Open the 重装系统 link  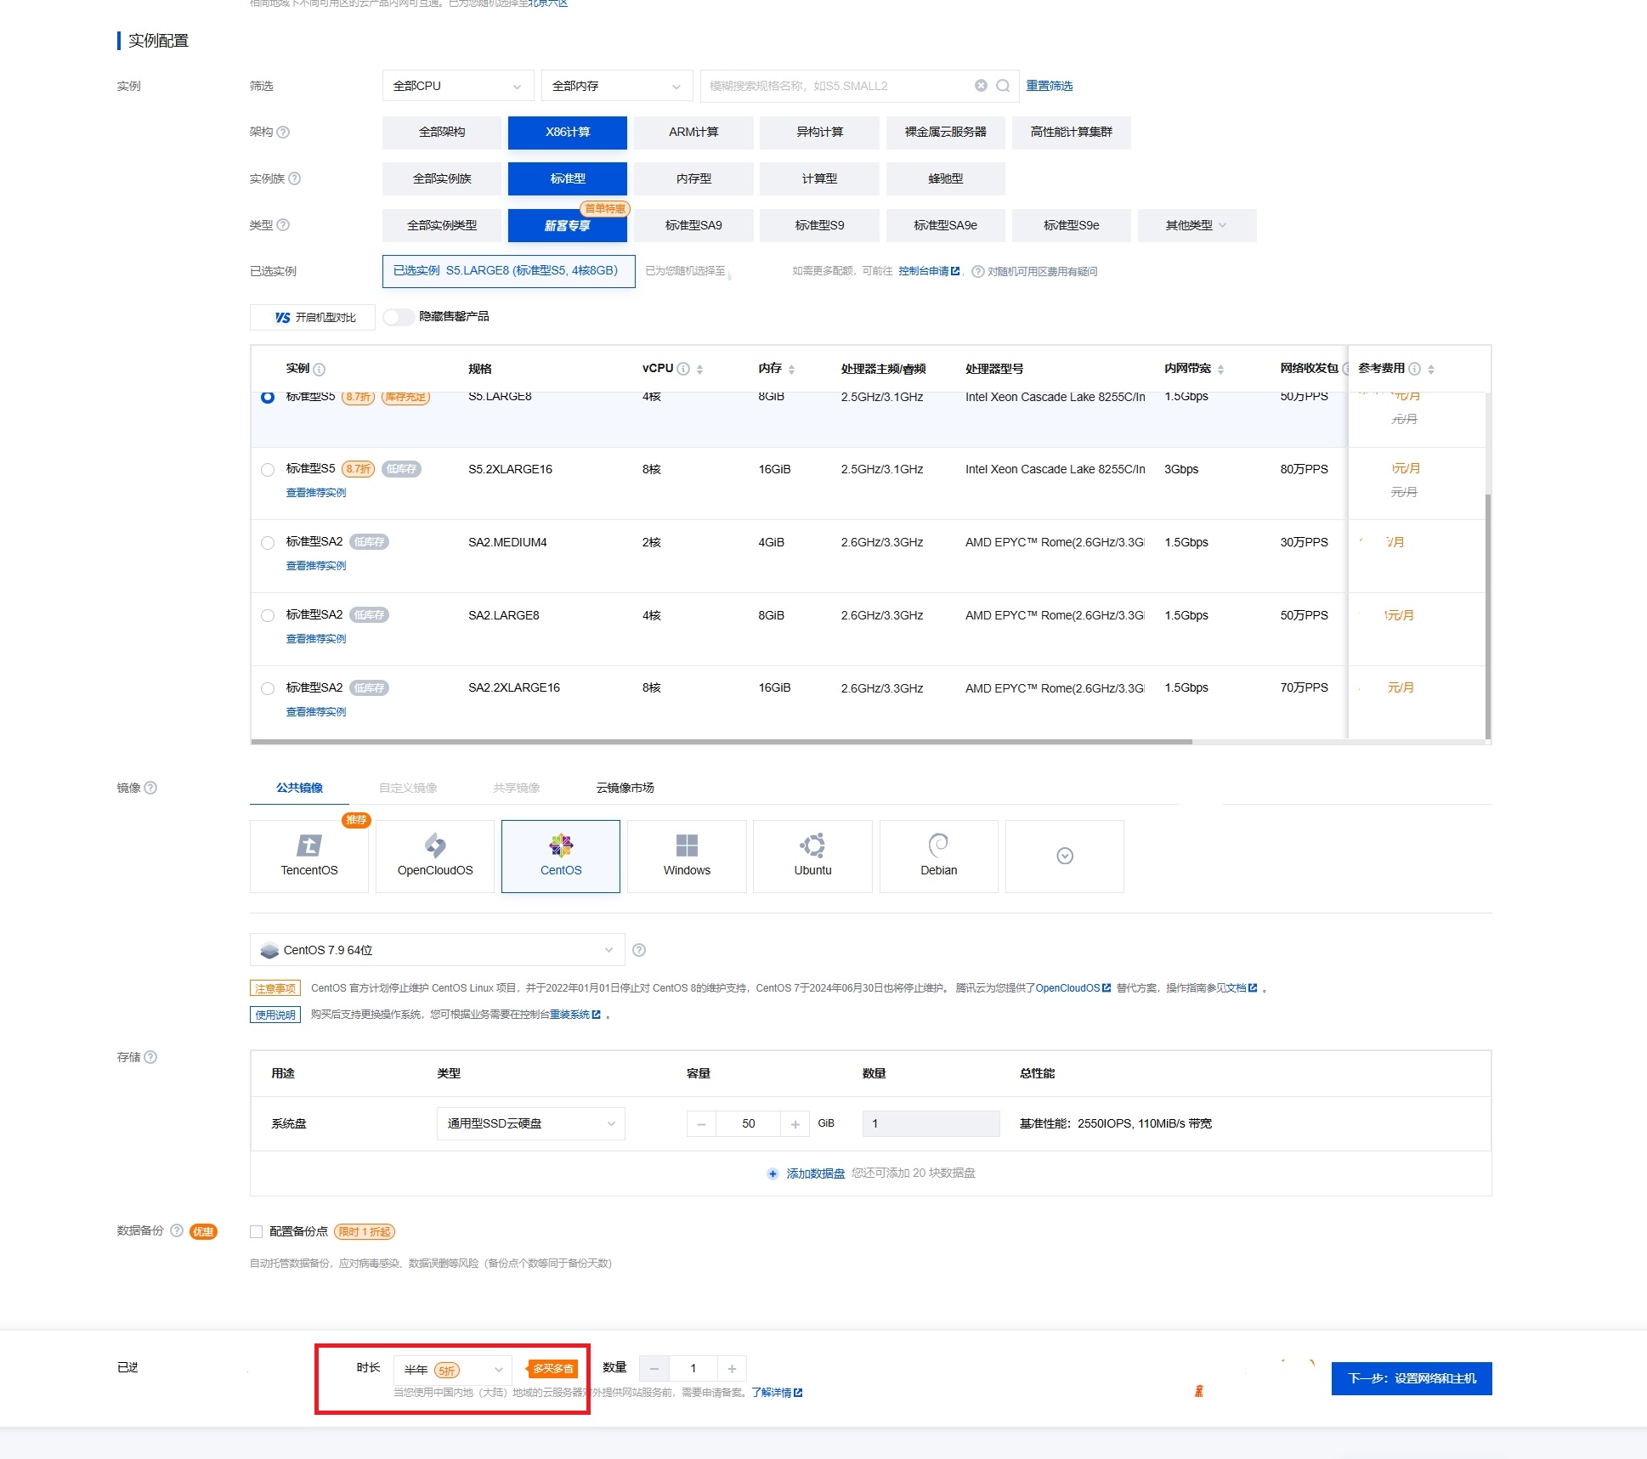pos(575,1015)
